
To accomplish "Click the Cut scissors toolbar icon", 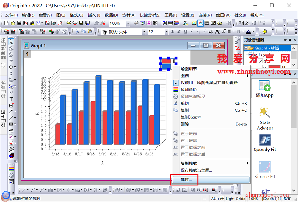I will [x=77, y=31].
